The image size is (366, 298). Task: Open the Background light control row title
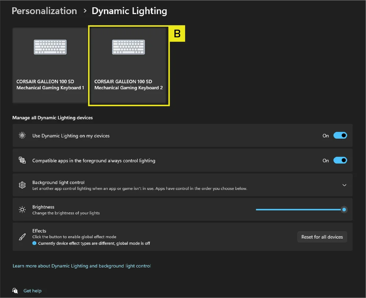coord(58,182)
